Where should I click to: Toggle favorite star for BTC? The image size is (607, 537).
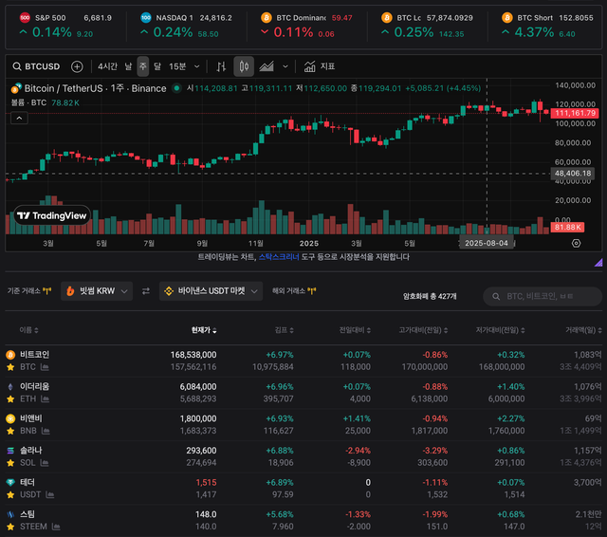pos(10,367)
